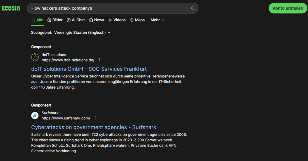Image resolution: width=308 pixels, height=161 pixels.
Task: Expand the Mehr dropdown menu
Action: click(157, 20)
